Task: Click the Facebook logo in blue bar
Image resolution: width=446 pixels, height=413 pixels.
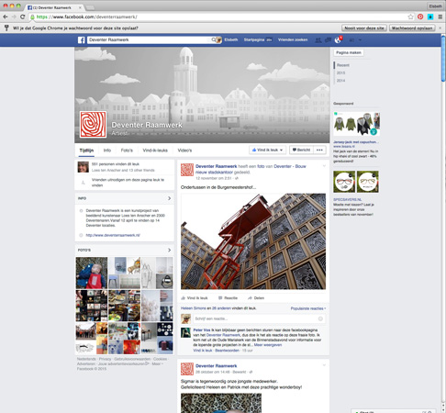Action: pyautogui.click(x=81, y=39)
